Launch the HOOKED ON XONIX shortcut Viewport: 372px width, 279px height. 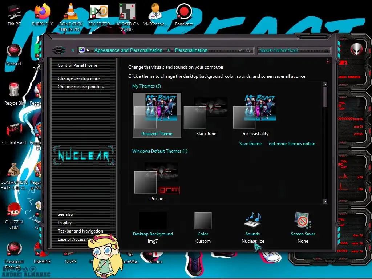tap(127, 17)
